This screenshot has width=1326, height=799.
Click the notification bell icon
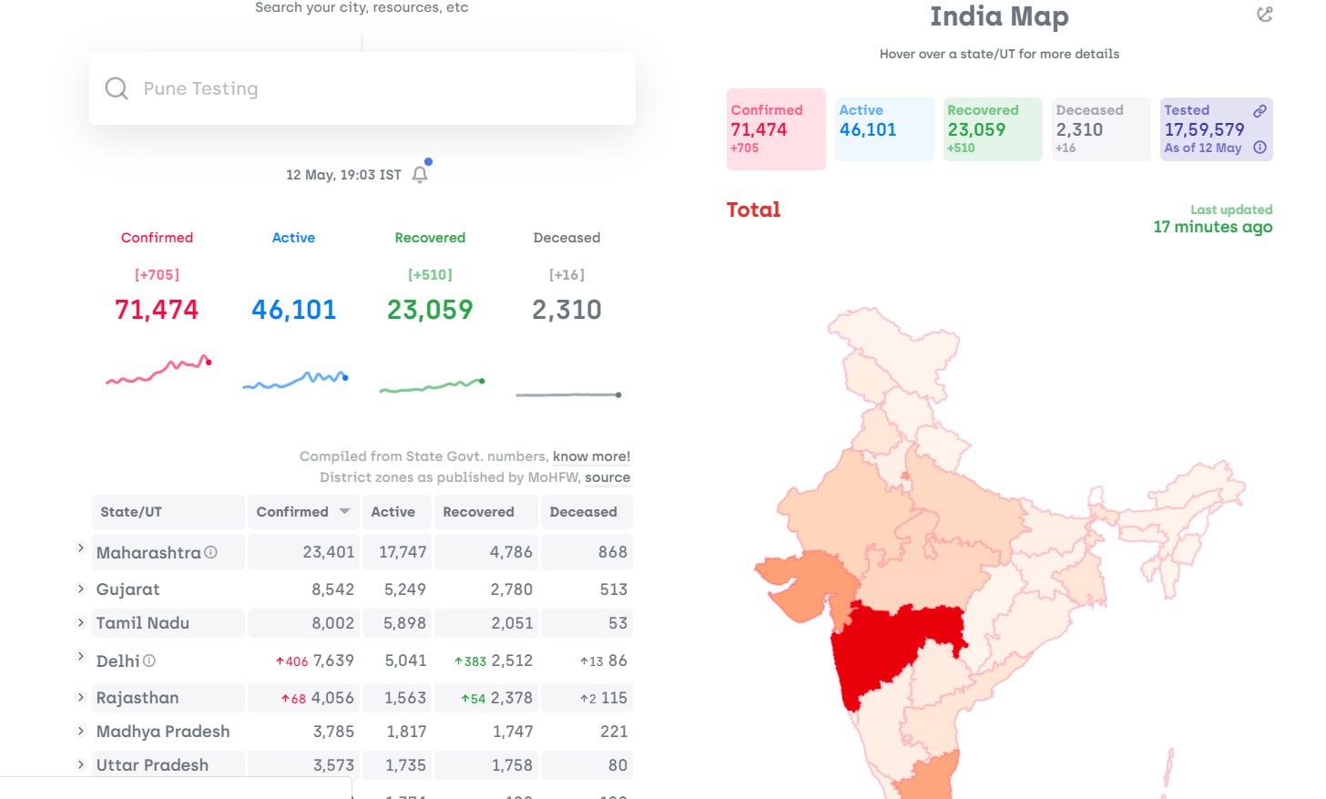coord(420,174)
